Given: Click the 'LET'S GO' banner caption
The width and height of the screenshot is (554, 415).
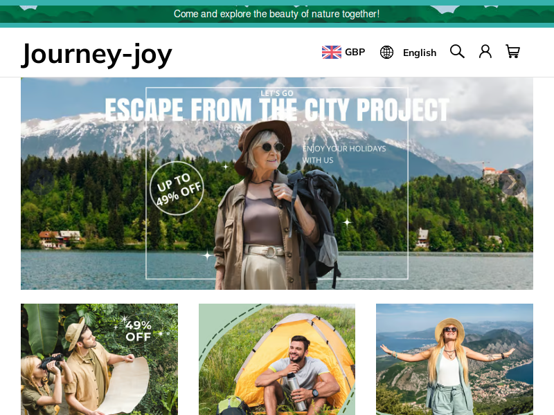Looking at the screenshot, I should 277,93.
